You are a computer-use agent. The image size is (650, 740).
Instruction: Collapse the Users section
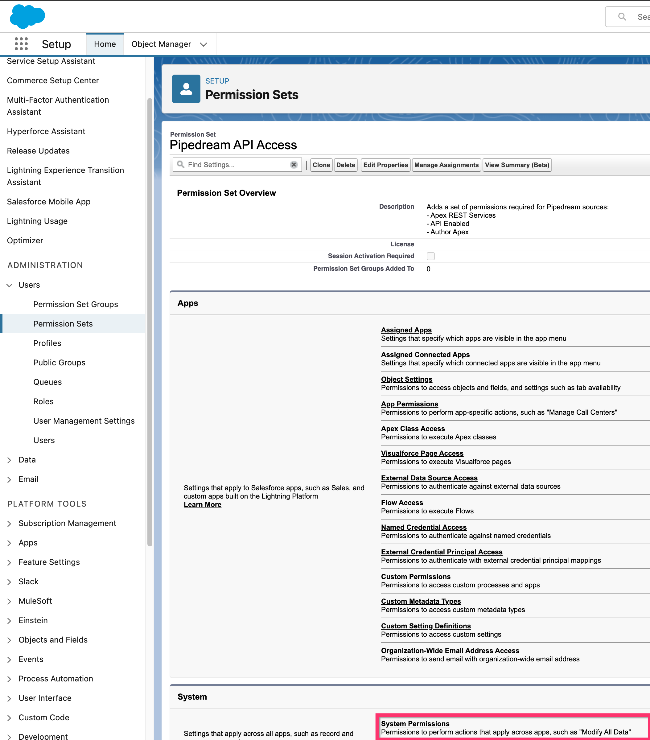(10, 285)
